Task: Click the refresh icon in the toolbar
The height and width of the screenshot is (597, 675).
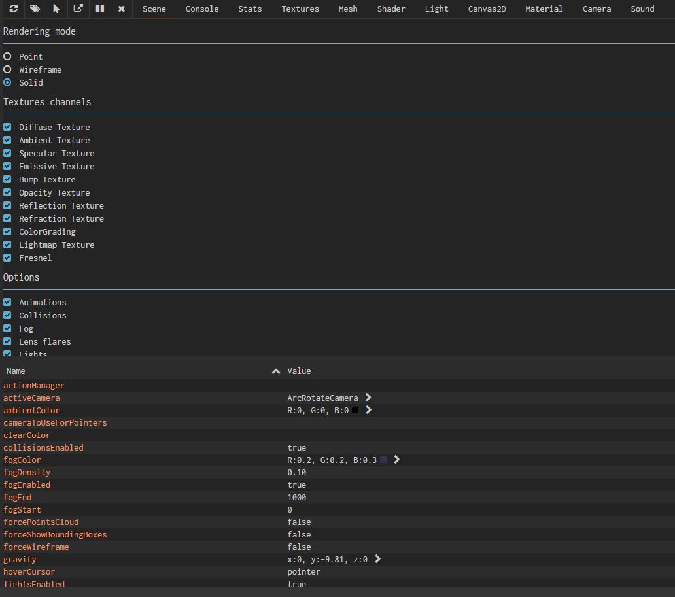Action: (13, 9)
